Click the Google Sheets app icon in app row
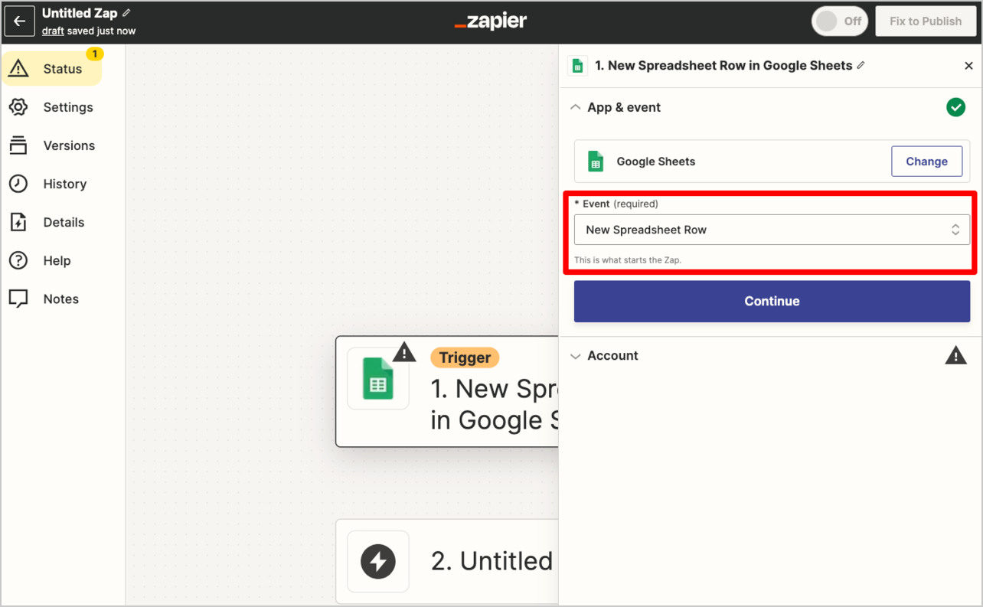The height and width of the screenshot is (607, 983). (x=595, y=162)
